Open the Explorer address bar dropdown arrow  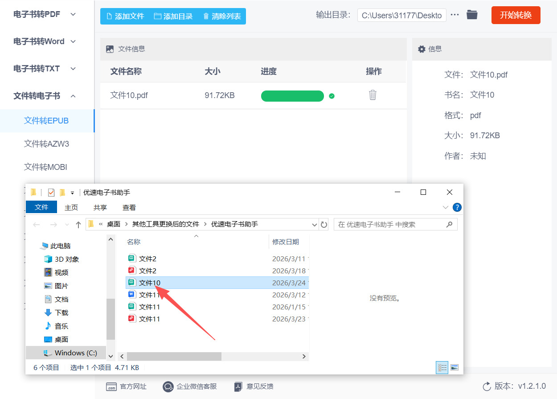pos(315,224)
